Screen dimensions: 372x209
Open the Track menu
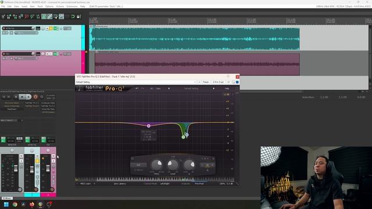40,6
